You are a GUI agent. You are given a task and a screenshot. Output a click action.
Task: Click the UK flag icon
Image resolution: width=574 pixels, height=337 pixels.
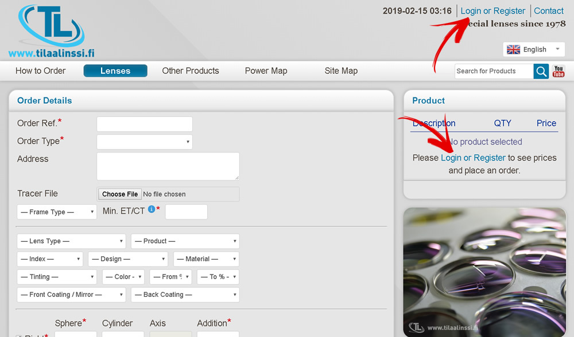click(513, 49)
